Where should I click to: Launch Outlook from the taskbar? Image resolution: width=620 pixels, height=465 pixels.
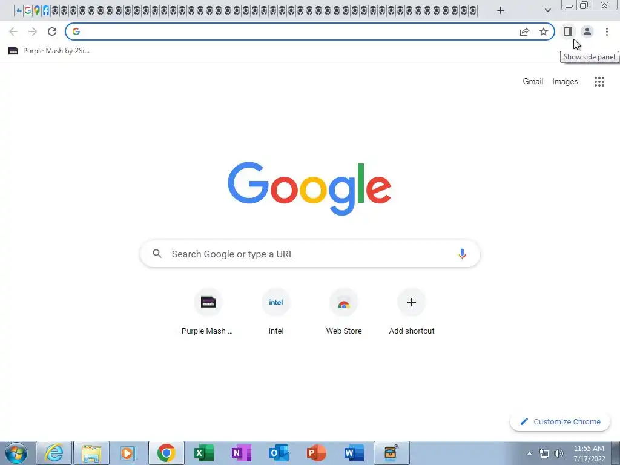click(x=279, y=453)
